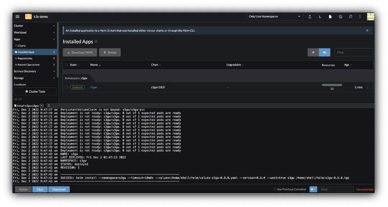Click the k3s-demo cluster name
This screenshot has height=207, width=388.
tap(41, 17)
